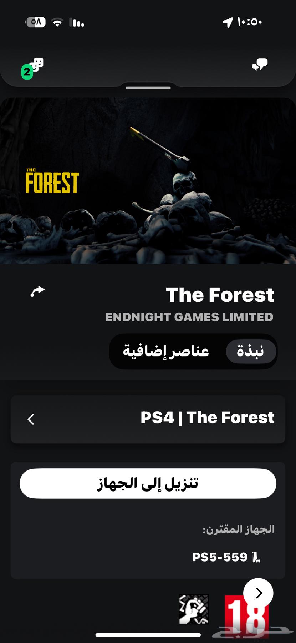Tap the drag handle under the top bar

click(x=148, y=88)
